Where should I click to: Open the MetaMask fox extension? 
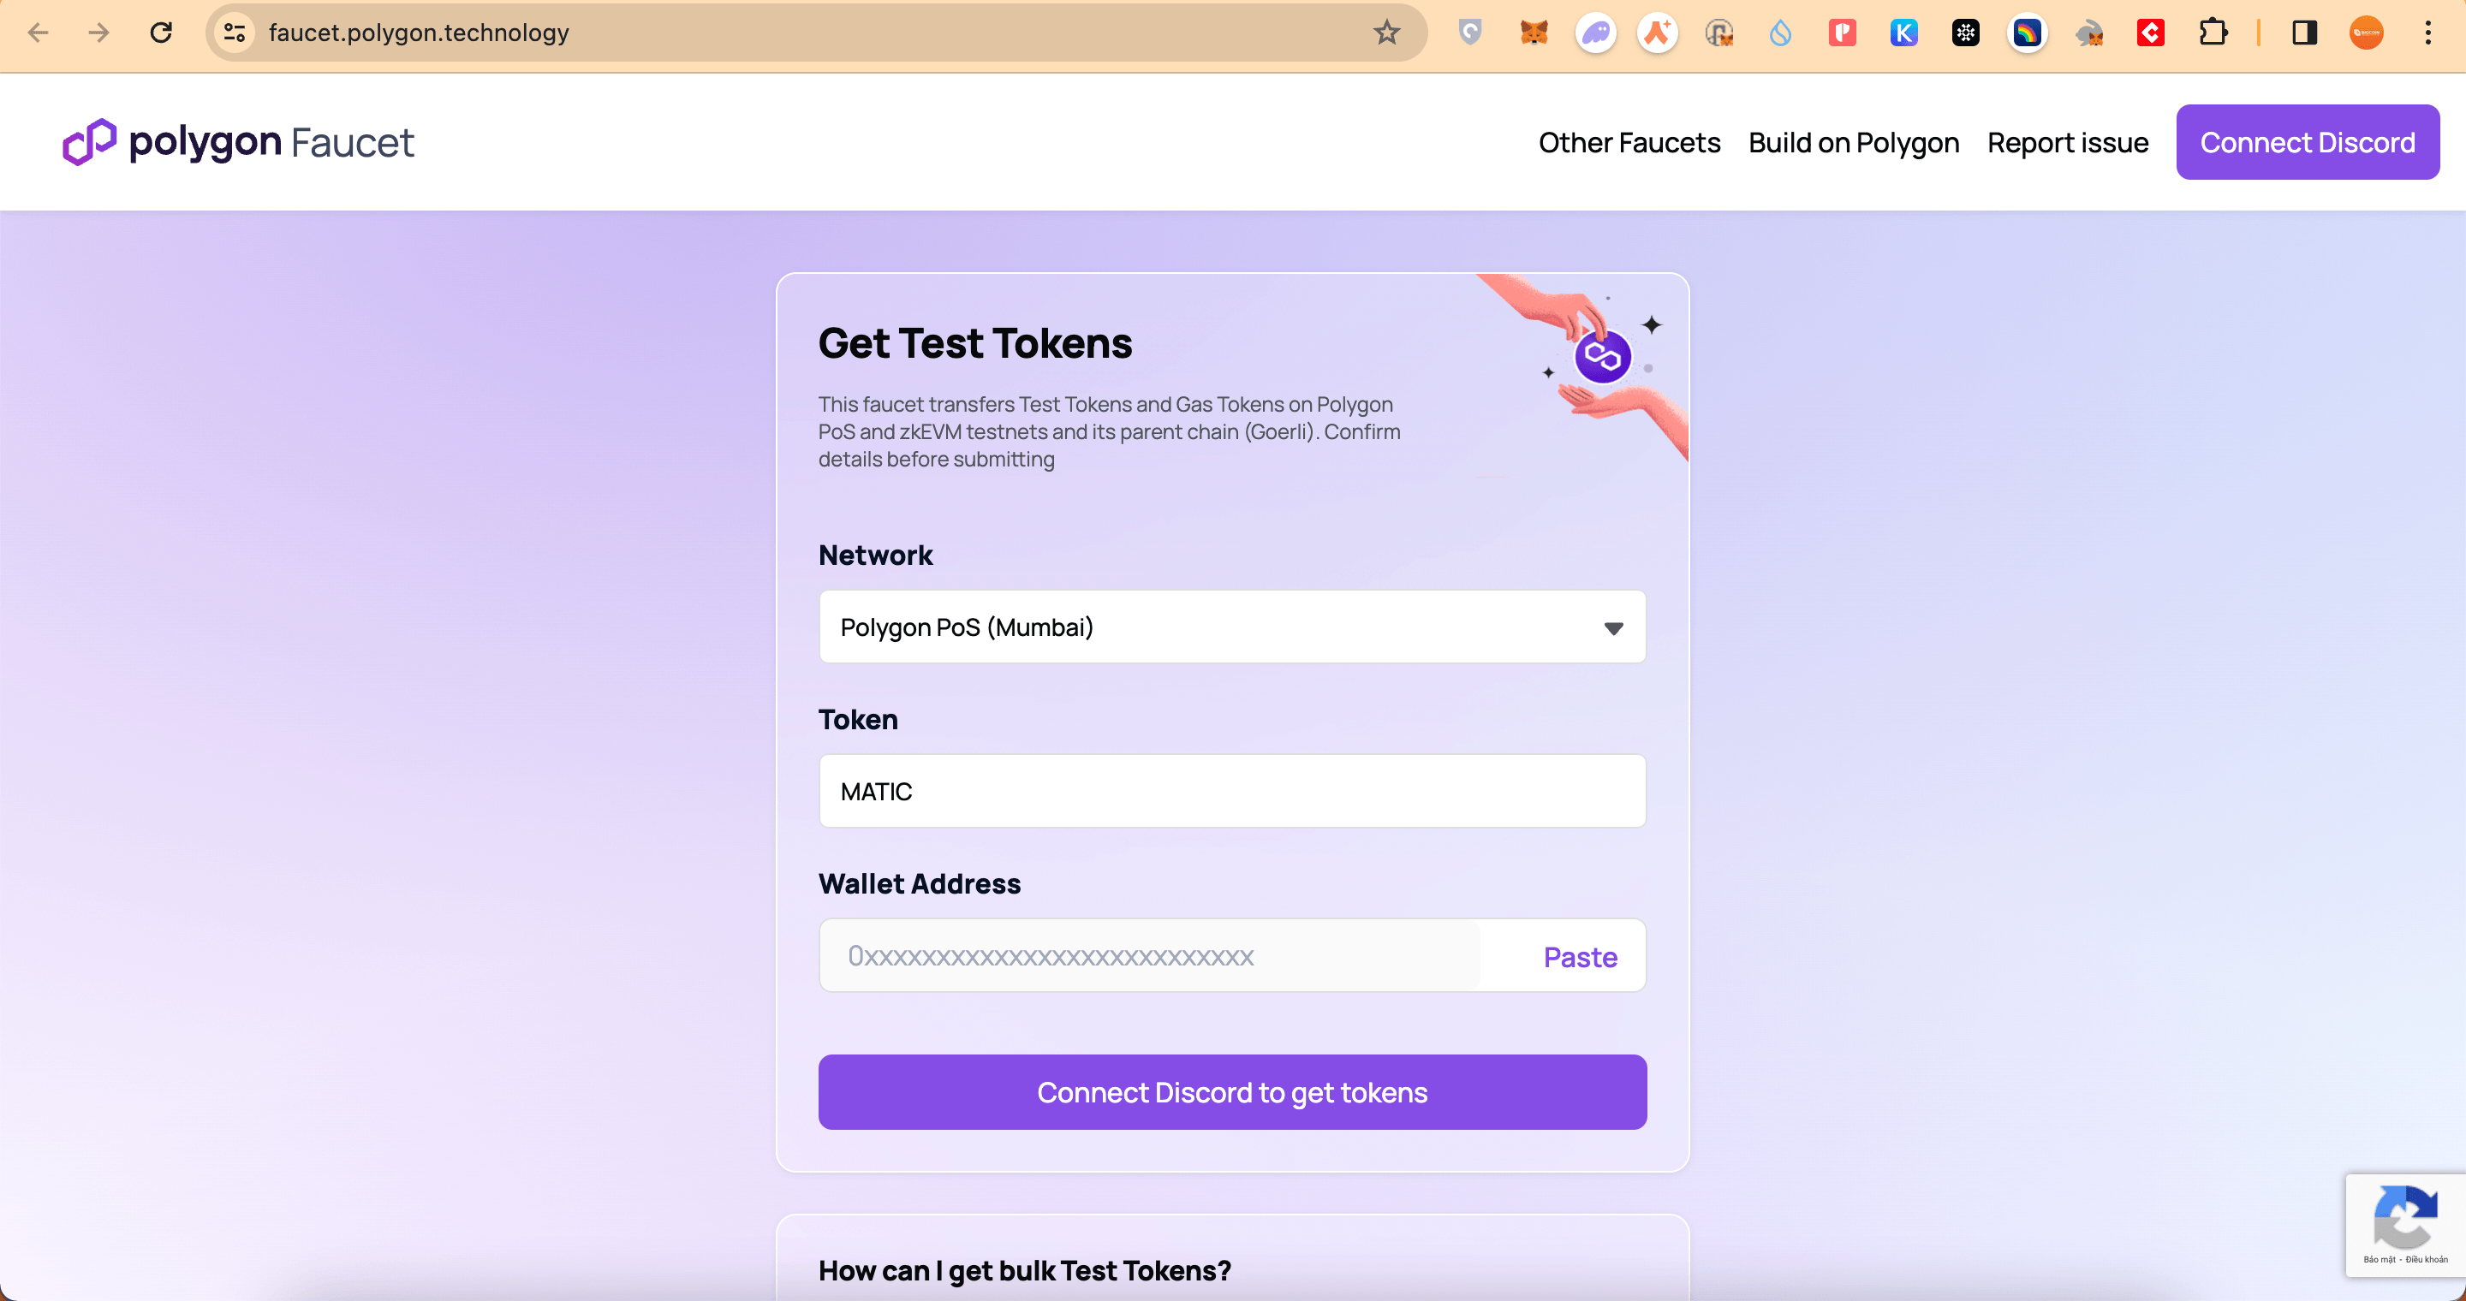[x=1534, y=33]
